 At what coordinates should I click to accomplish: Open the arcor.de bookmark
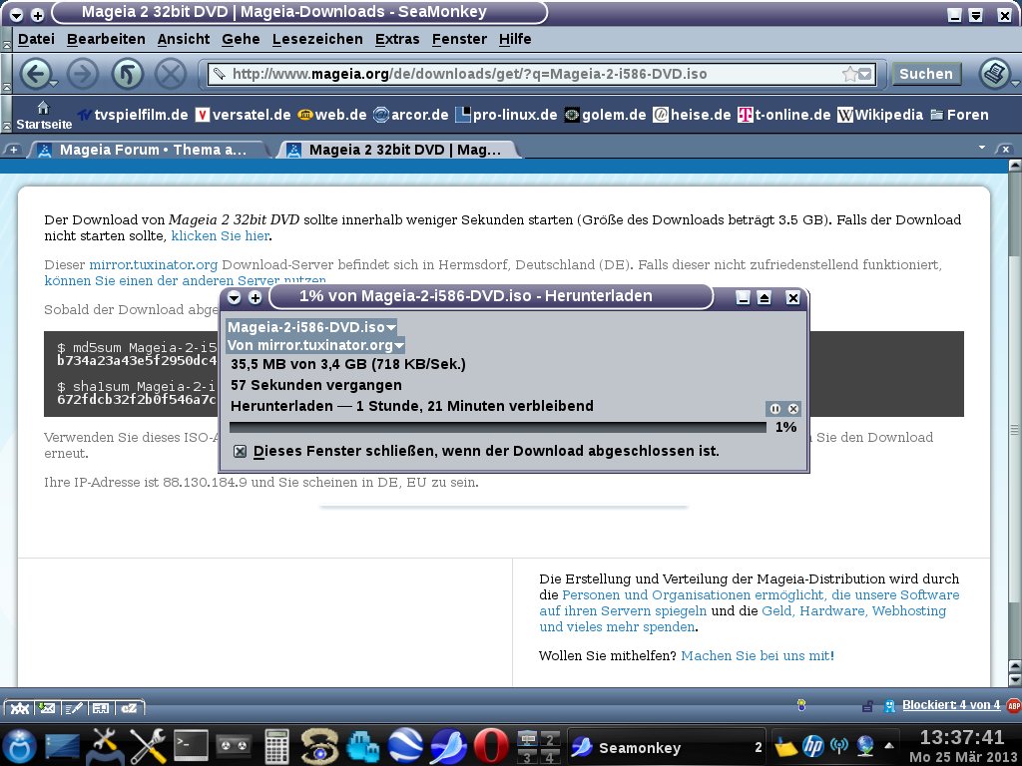410,115
